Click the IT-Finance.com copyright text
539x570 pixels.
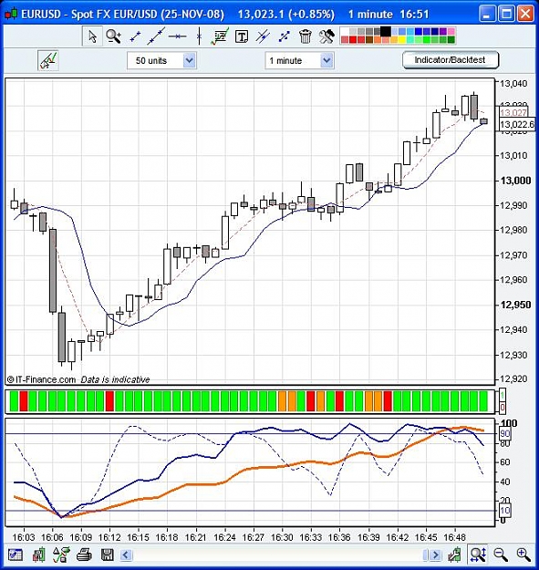[x=41, y=379]
